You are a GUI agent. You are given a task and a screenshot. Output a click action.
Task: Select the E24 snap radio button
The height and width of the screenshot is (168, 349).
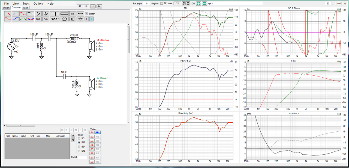[79, 147]
